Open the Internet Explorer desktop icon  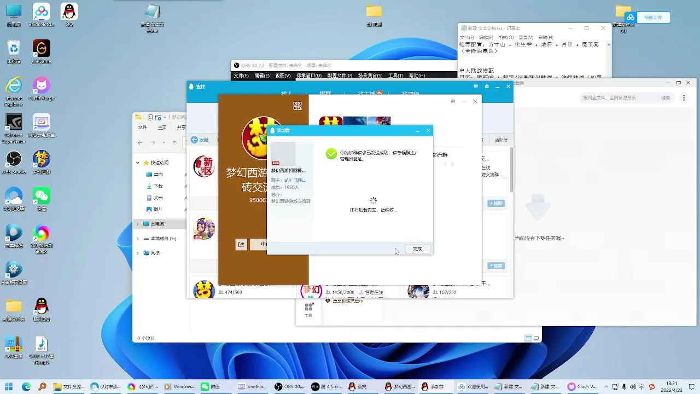click(14, 91)
